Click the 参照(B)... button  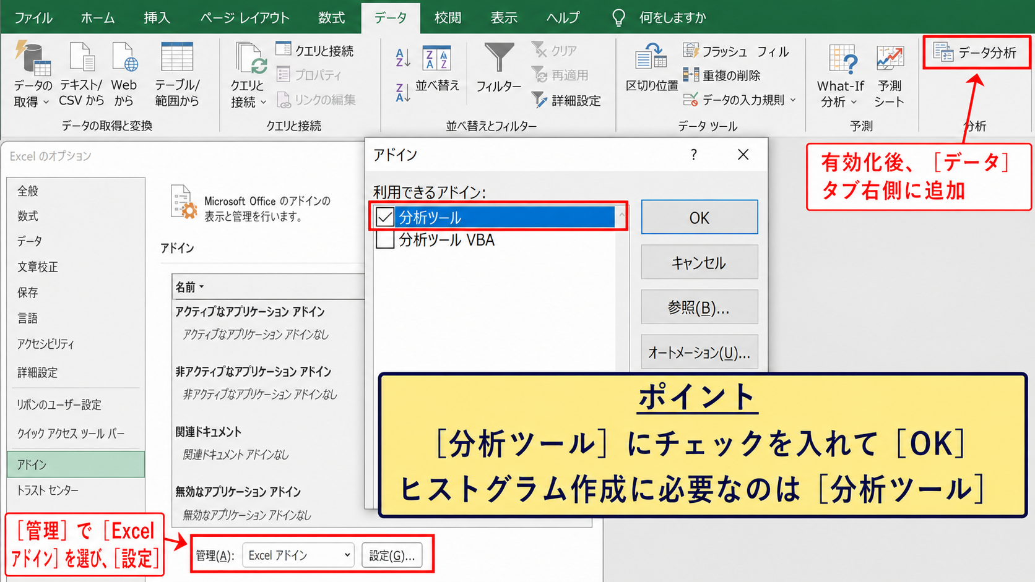tap(699, 307)
